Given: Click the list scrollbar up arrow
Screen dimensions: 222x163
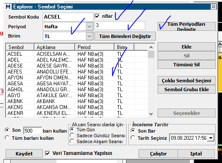Looking at the screenshot, I should pos(151,47).
